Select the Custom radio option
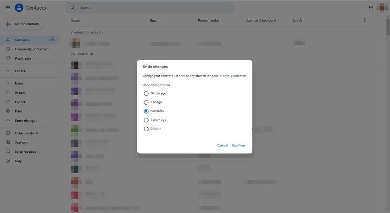390x213 pixels. click(146, 129)
